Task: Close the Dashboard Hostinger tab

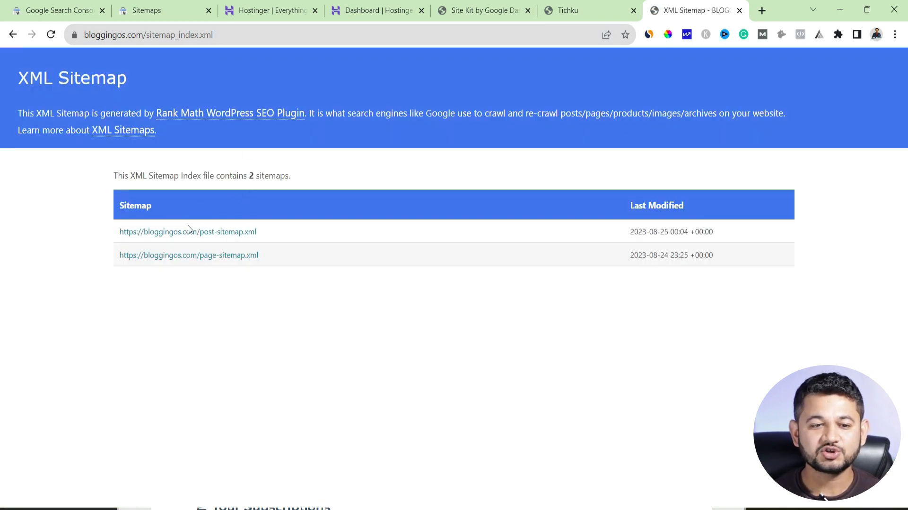Action: [421, 10]
